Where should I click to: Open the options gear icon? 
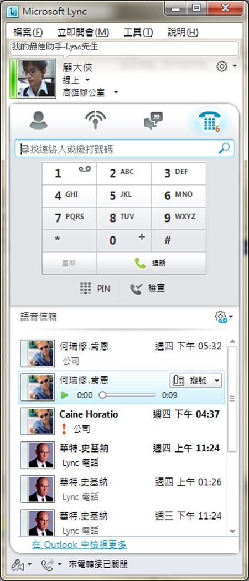click(221, 66)
